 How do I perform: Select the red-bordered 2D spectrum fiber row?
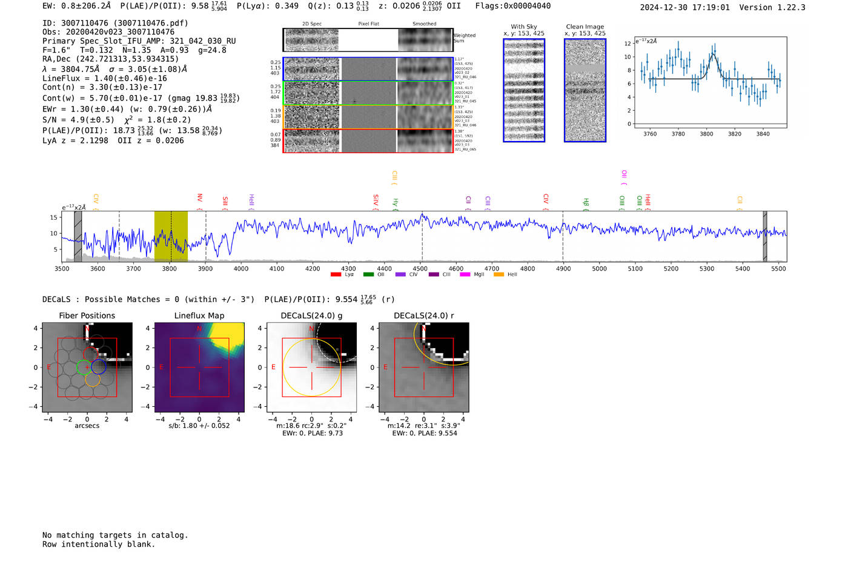(368, 141)
